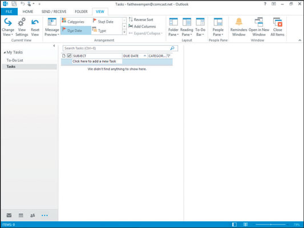Collapse the My Tasks tree group

pyautogui.click(x=5, y=52)
